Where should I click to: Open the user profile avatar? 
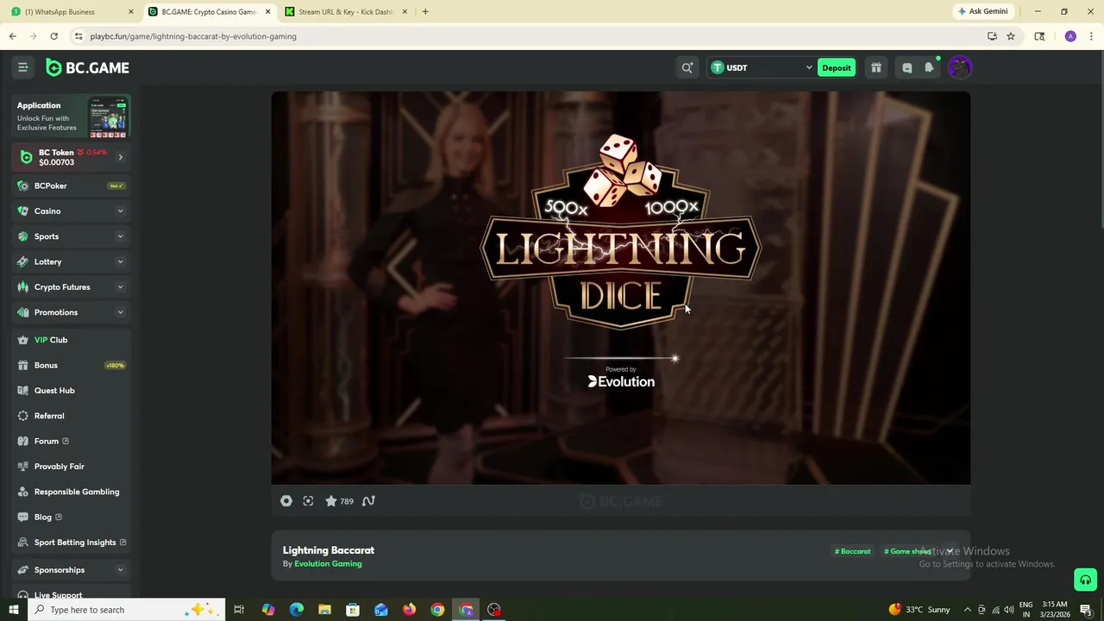(960, 67)
